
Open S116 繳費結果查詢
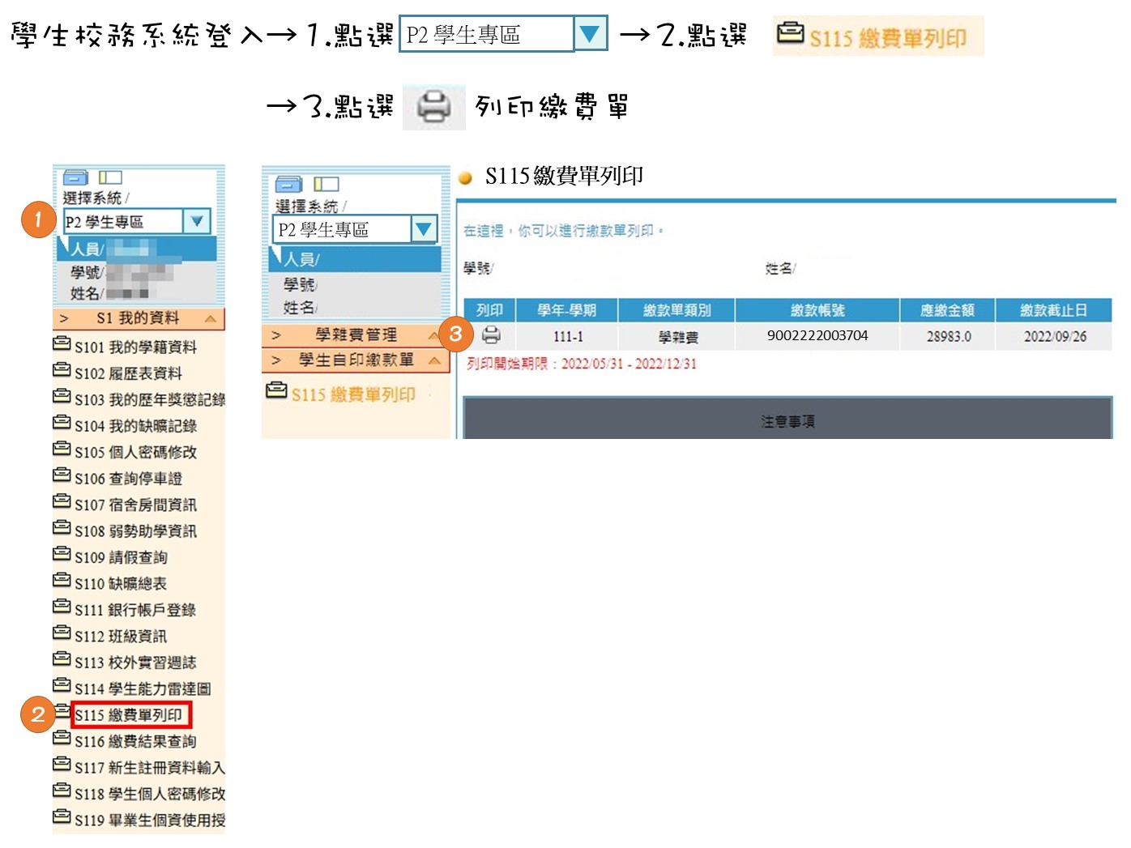(x=135, y=741)
